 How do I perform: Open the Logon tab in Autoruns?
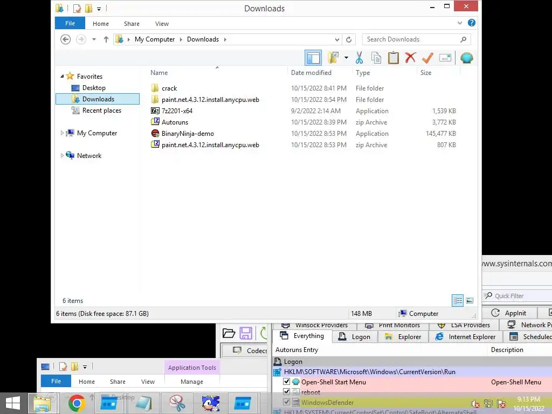click(x=355, y=336)
